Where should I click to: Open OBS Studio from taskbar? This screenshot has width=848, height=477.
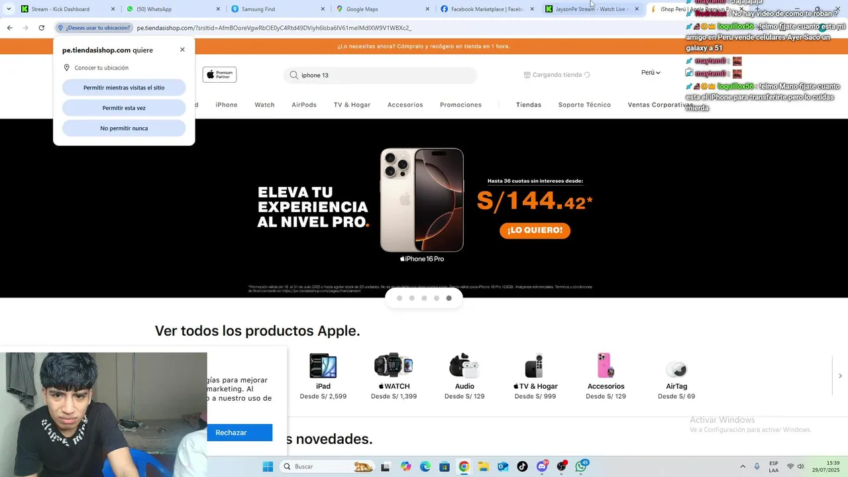[x=562, y=466]
